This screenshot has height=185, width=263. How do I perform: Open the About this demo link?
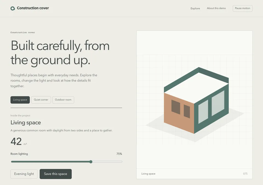[216, 8]
